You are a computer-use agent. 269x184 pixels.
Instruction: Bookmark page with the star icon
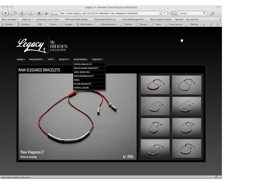tap(161, 13)
